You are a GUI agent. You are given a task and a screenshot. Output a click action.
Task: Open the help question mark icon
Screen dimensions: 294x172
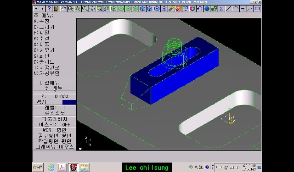[x=49, y=9]
